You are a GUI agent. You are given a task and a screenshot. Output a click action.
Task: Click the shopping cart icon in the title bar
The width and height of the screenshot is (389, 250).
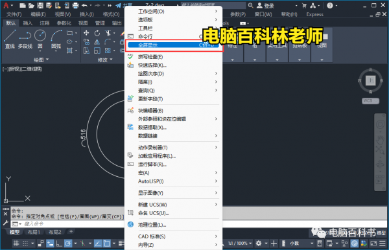304,5
